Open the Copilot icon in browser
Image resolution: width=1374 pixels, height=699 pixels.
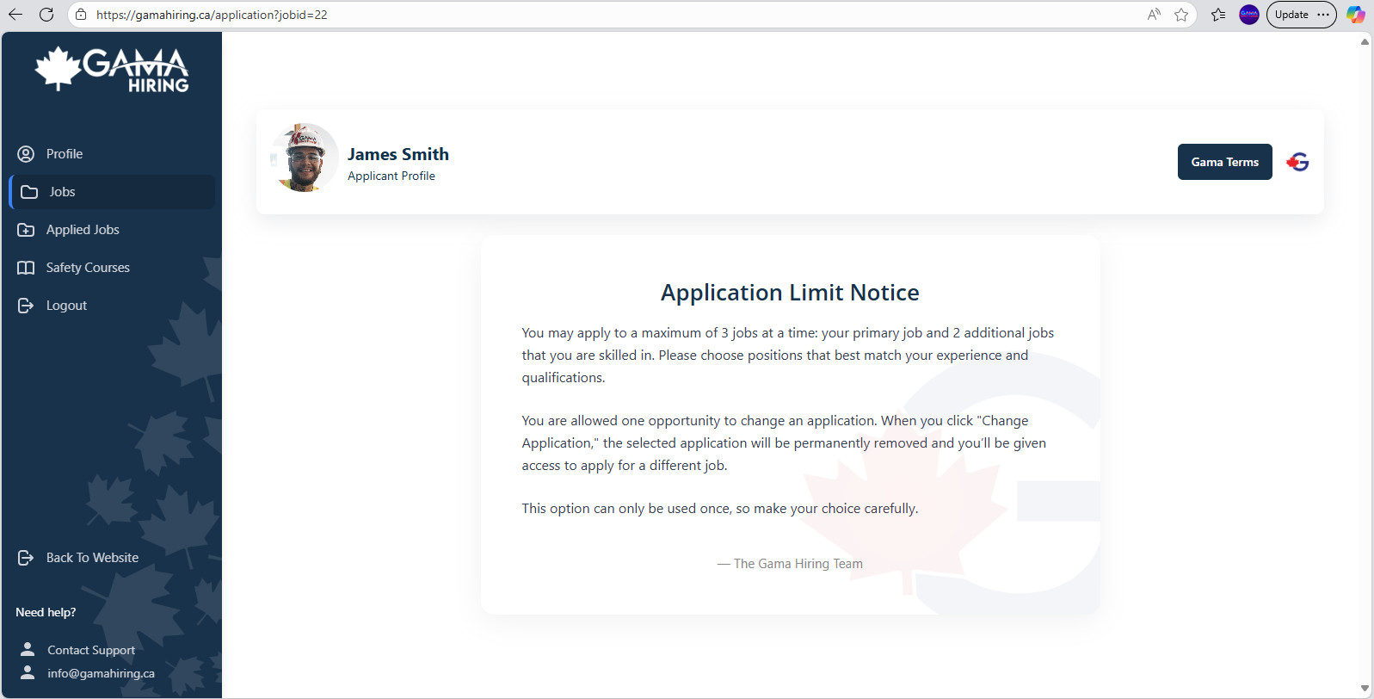pos(1355,15)
